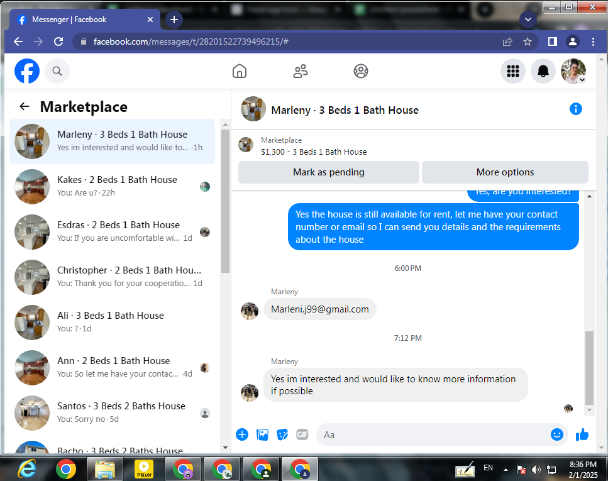
Task: Click the EN language indicator
Action: tap(488, 467)
